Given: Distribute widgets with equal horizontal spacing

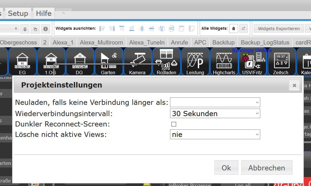Looking at the screenshot, I should [x=162, y=29].
